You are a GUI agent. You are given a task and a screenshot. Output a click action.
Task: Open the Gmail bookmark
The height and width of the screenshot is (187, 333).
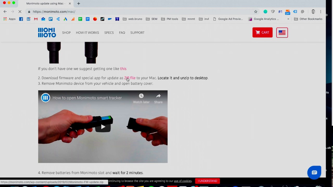point(36,19)
